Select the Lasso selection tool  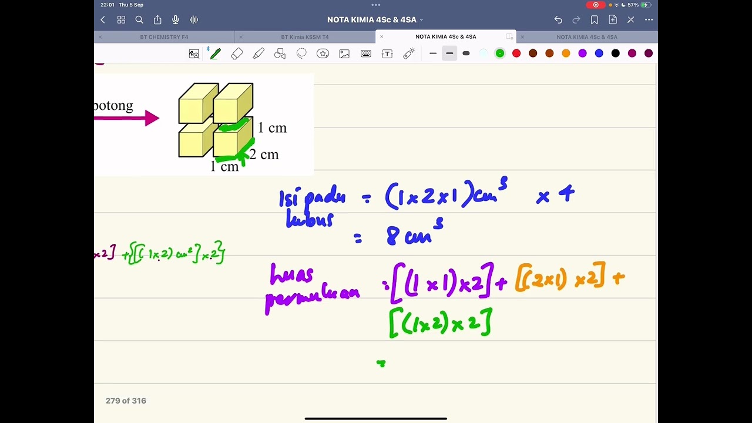click(301, 53)
